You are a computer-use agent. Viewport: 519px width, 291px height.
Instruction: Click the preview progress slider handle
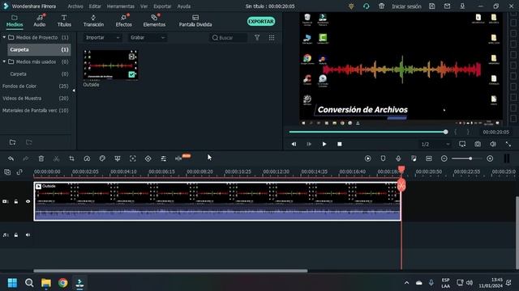coord(446,132)
